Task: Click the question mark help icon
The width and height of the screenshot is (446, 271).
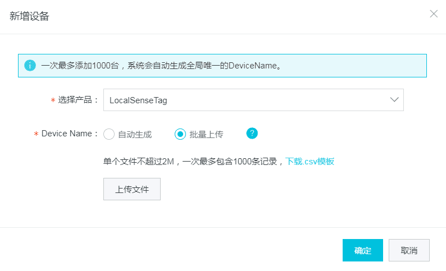Action: (252, 134)
